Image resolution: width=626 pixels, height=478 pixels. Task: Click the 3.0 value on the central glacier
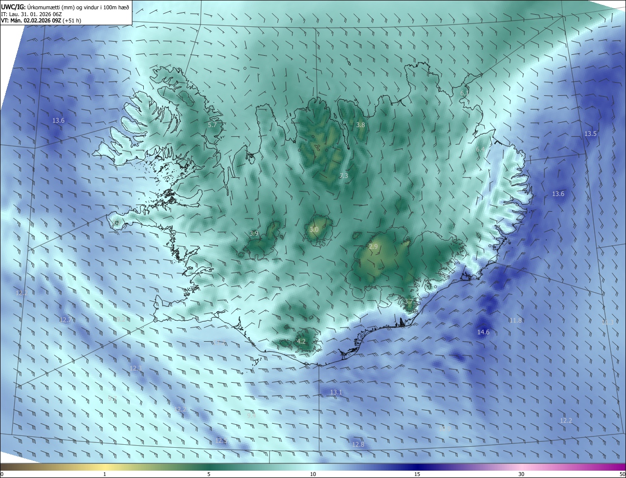pos(314,230)
